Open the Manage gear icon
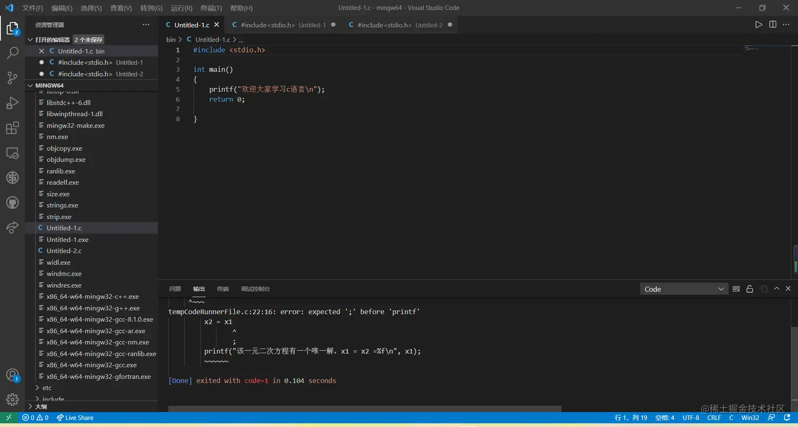Viewport: 798px width, 427px height. click(x=12, y=400)
